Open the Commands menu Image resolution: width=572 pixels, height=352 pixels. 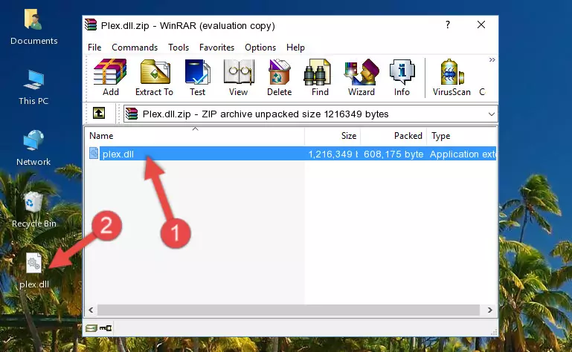pyautogui.click(x=135, y=48)
